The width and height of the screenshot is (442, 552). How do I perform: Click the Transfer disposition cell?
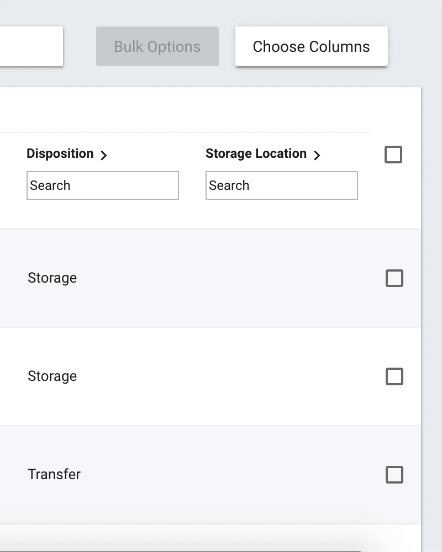click(54, 474)
